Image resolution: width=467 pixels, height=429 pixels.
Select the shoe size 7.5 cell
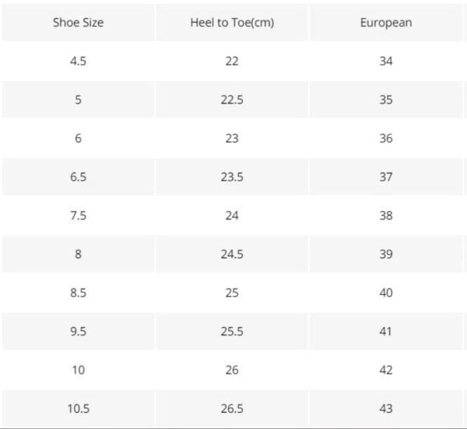[78, 216]
